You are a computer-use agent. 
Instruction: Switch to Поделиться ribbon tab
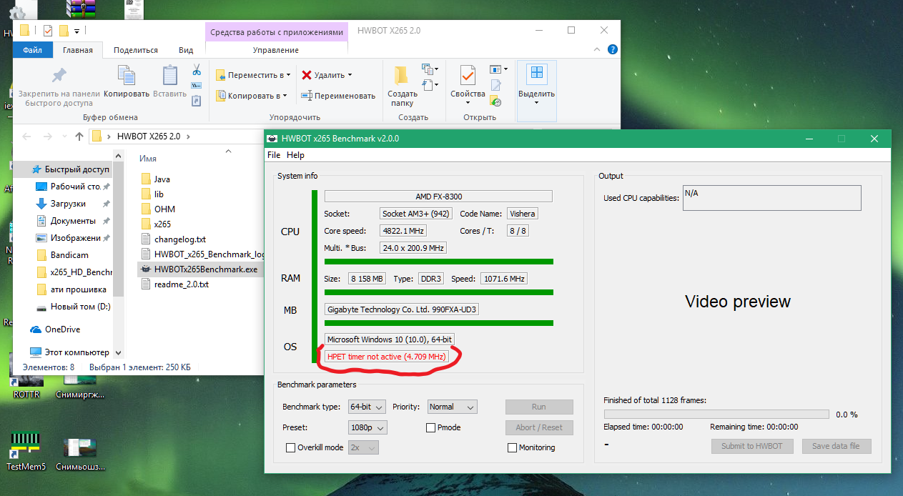click(x=136, y=50)
